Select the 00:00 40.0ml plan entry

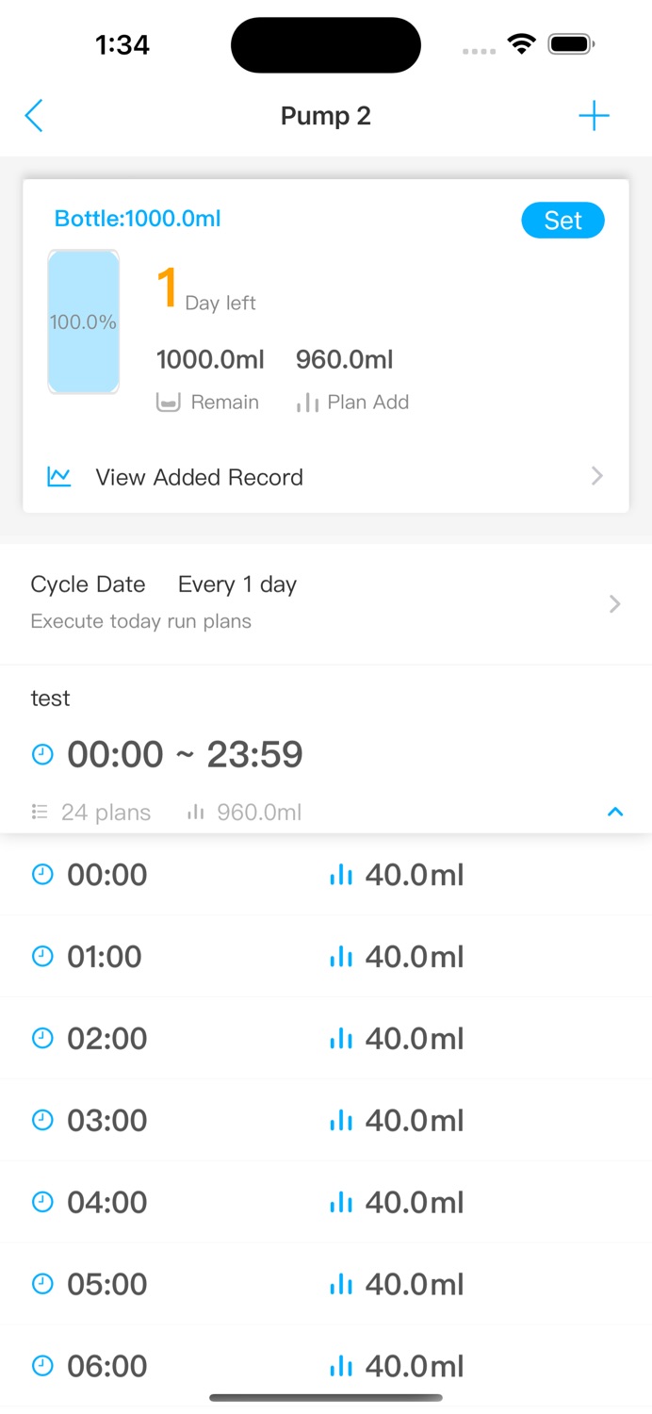(326, 875)
